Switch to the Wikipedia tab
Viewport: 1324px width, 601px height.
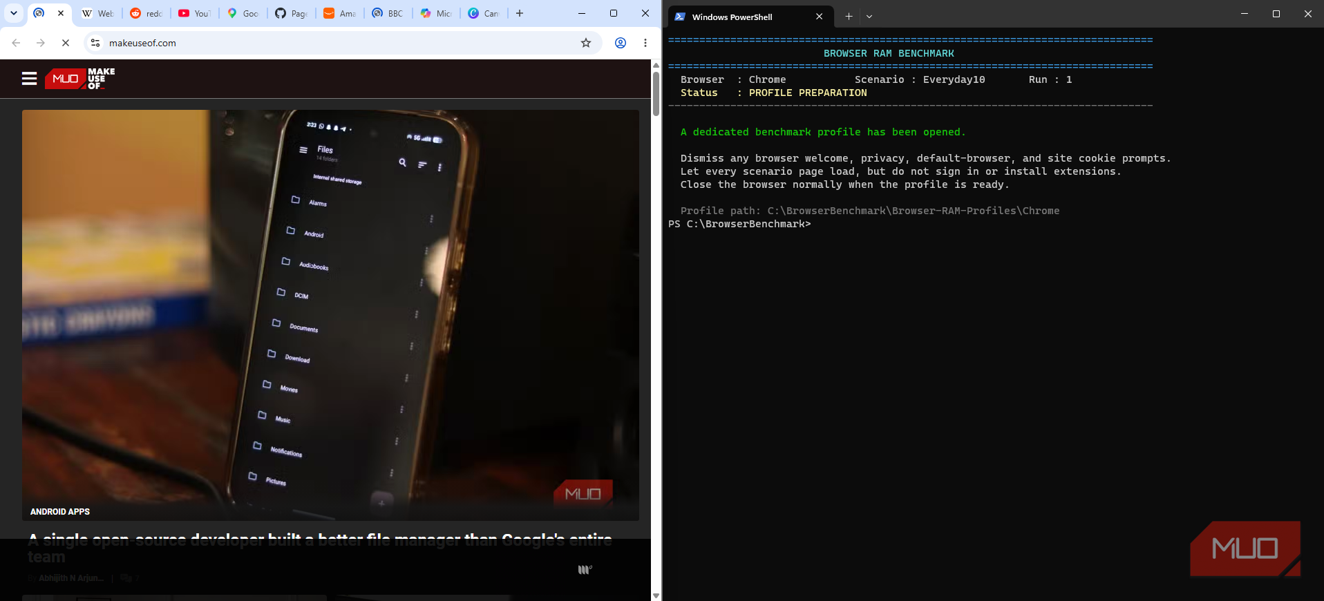click(97, 13)
